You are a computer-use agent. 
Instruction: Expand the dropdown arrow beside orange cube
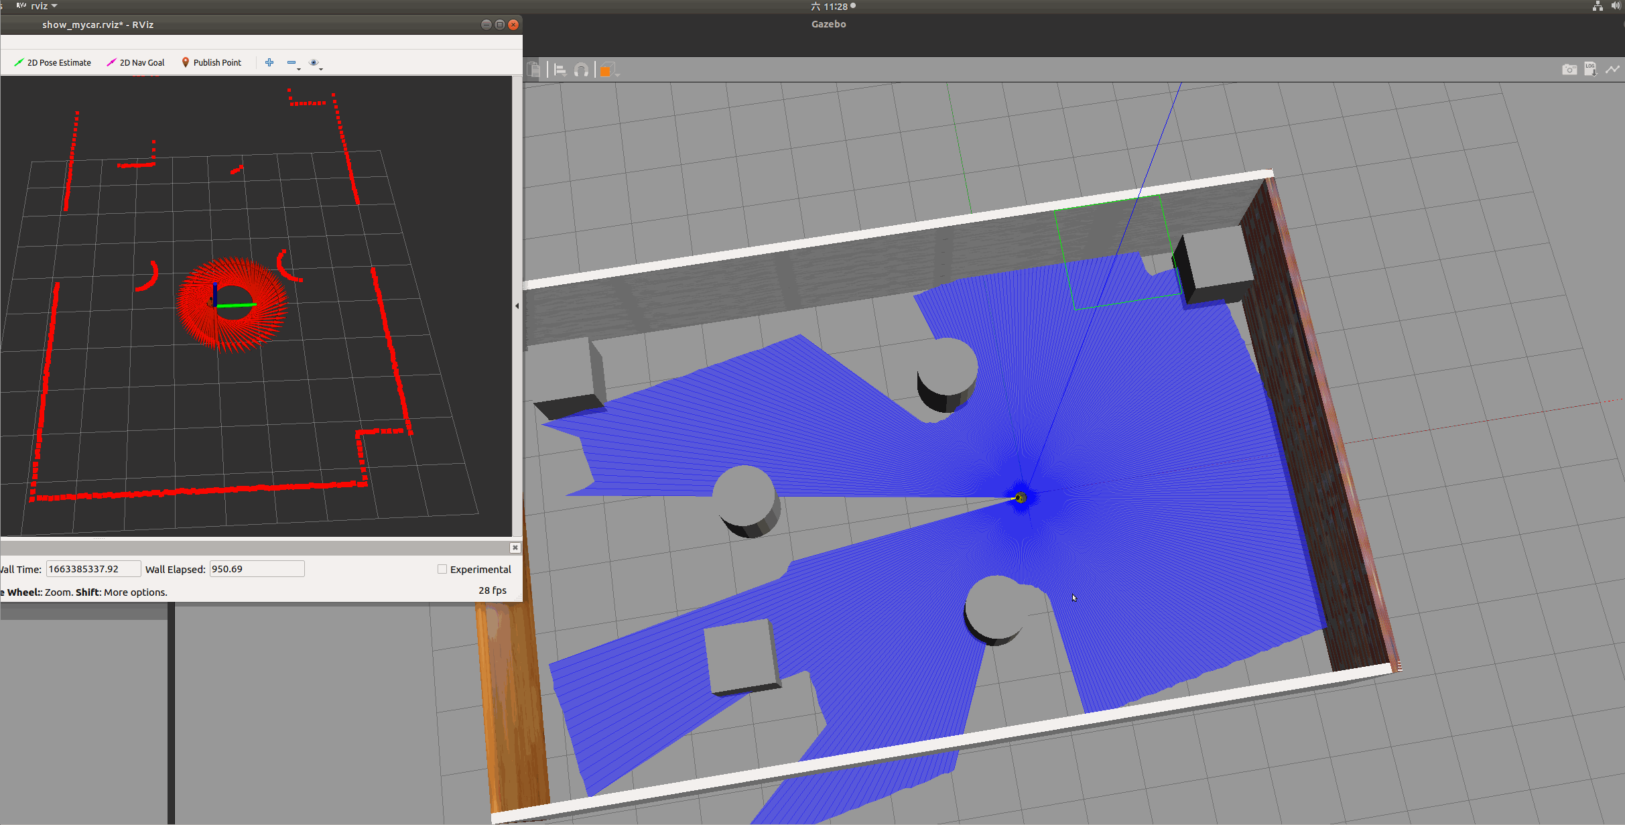click(617, 74)
